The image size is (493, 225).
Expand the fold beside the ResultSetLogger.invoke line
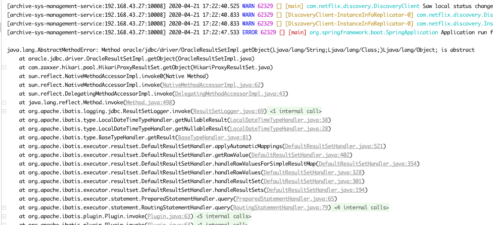[4, 111]
